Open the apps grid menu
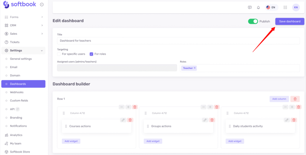 [285, 7]
